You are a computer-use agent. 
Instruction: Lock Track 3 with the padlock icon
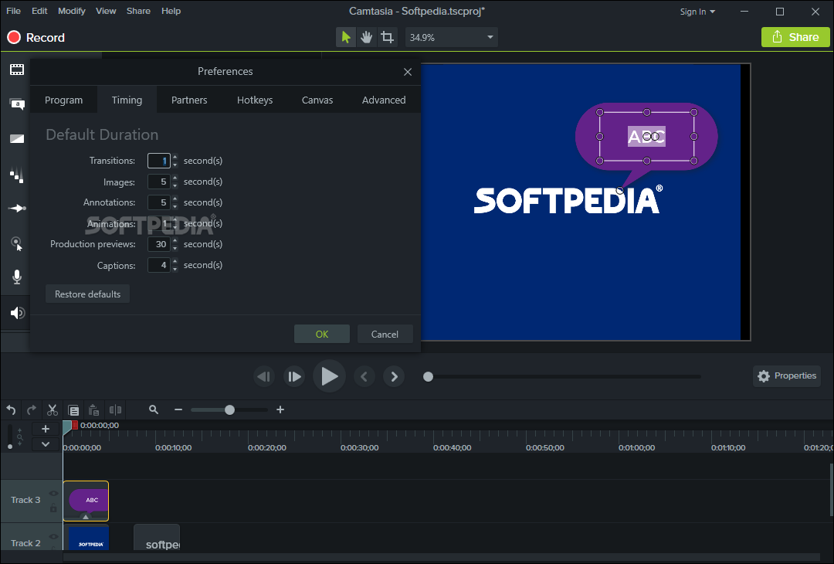pos(53,508)
